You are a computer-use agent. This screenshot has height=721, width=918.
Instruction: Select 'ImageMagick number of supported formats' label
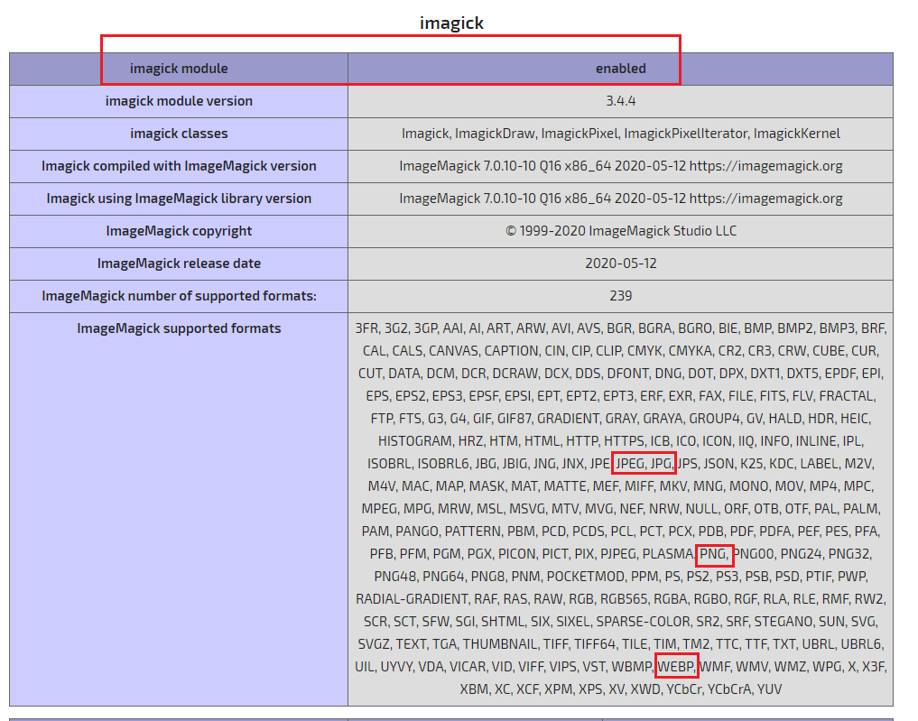[179, 296]
